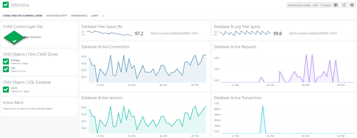
Task: Open the task dropdown button
Action: tap(315, 5)
